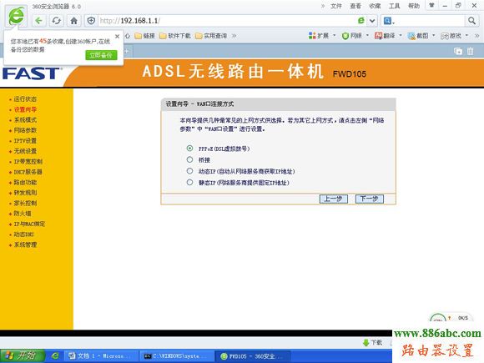Expand DHCP服务器 sidebar menu

pos(28,172)
